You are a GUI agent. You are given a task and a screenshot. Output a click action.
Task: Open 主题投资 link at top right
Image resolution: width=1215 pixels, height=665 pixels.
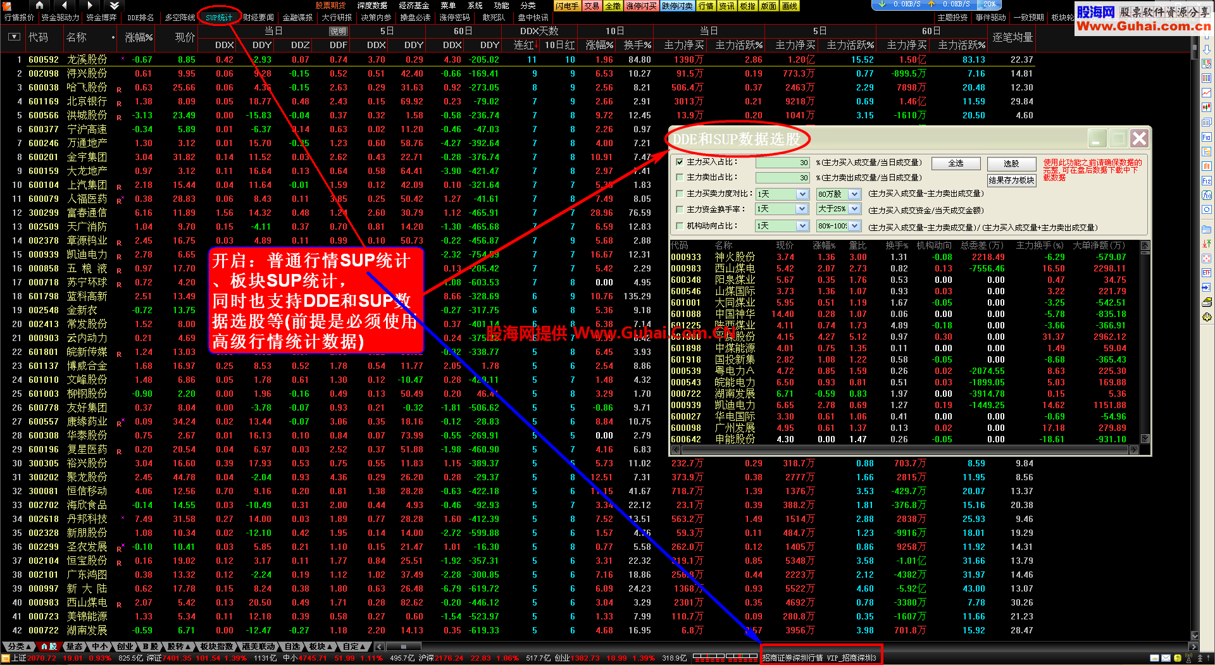tap(952, 18)
